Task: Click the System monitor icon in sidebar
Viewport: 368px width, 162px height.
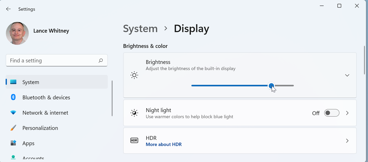Action: (13, 82)
